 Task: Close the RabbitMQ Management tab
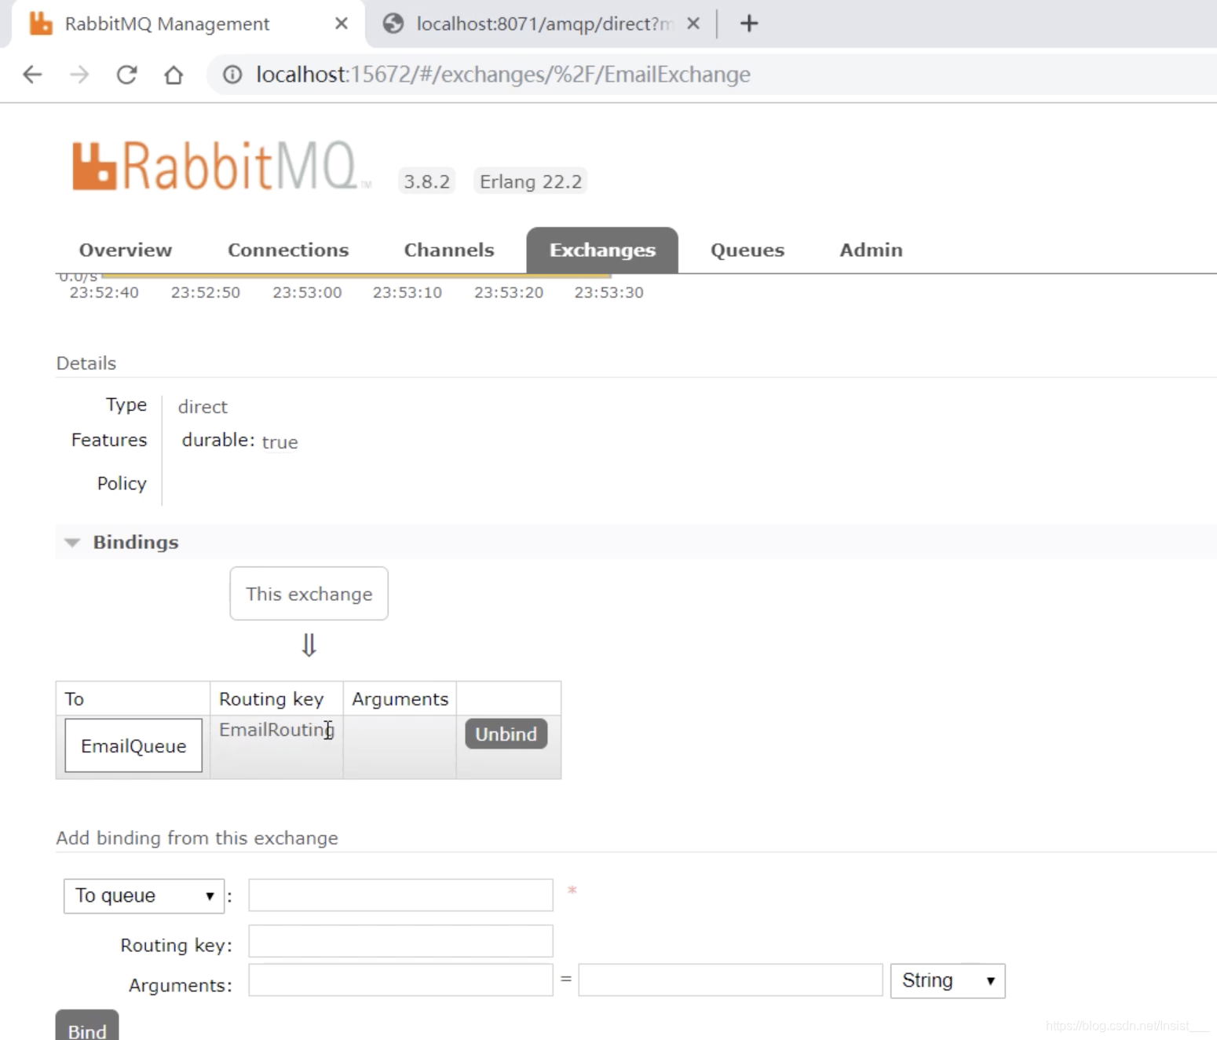[341, 24]
